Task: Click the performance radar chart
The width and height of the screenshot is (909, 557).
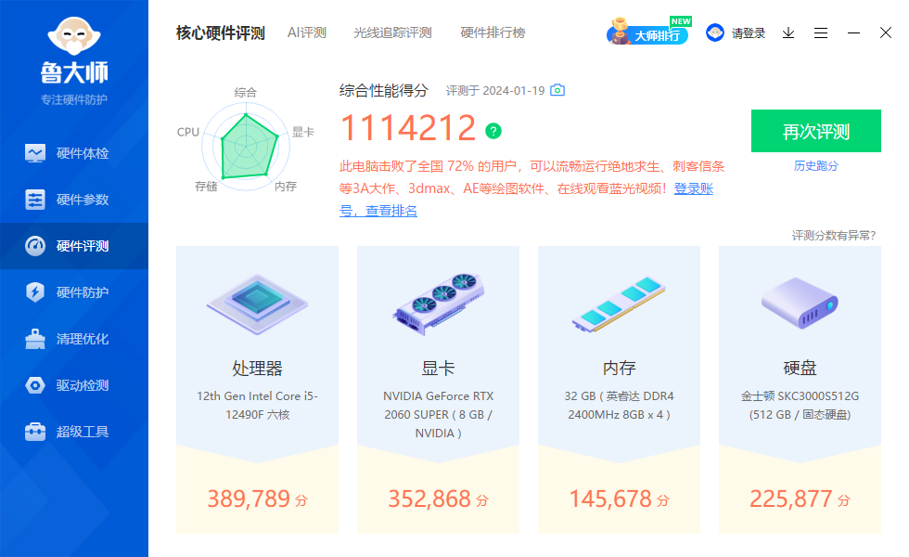Action: coord(246,147)
